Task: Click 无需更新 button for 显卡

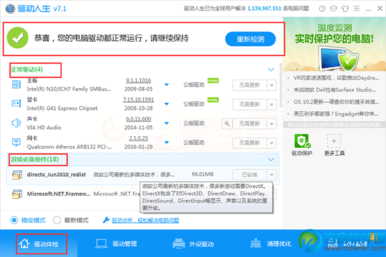Action: [250, 105]
